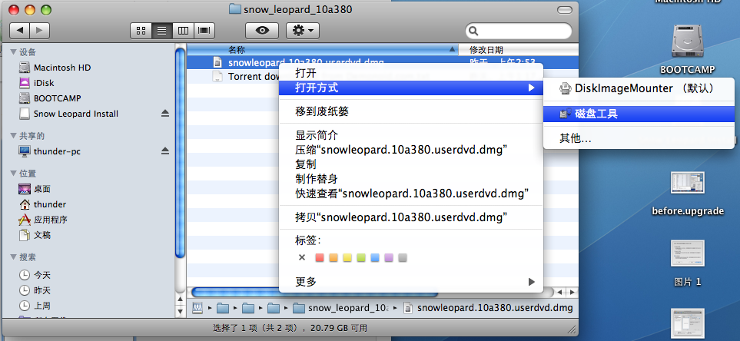Sort by the 名称 column header
The width and height of the screenshot is (740, 341).
click(x=323, y=49)
